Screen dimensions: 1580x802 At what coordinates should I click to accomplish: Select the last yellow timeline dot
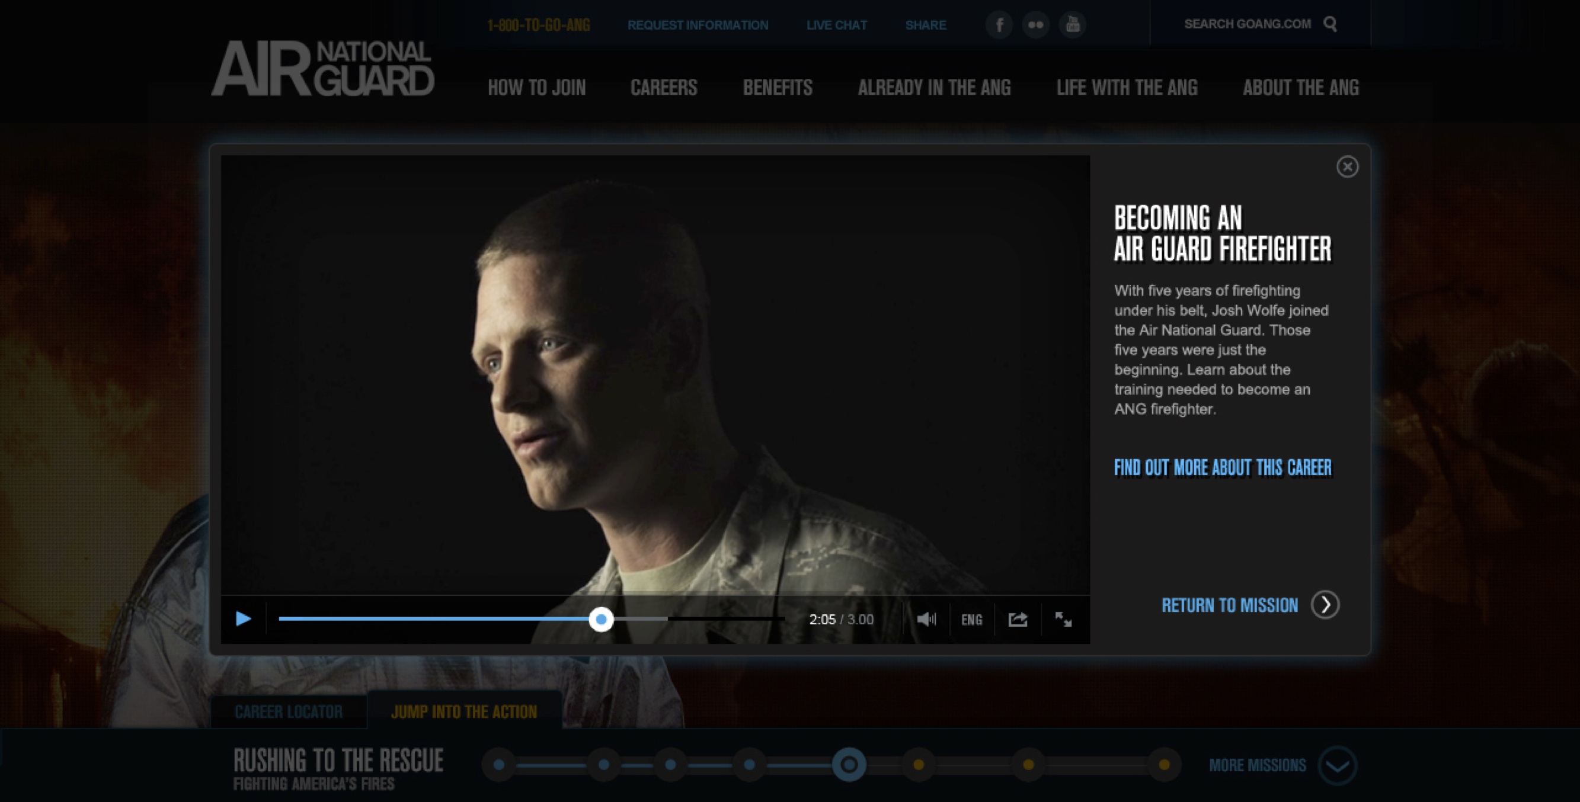point(1164,765)
